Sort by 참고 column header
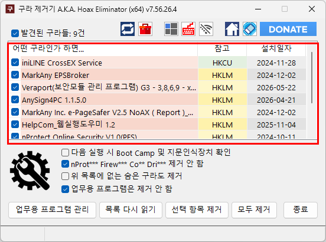Image resolution: width=326 pixels, height=242 pixels. (x=222, y=48)
